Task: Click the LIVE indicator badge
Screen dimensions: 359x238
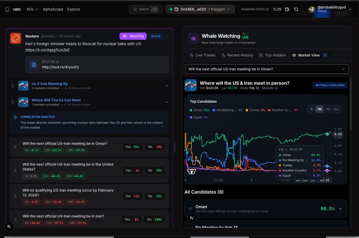Action: [245, 36]
